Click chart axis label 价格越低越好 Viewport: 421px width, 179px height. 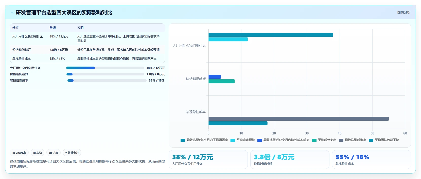(x=196, y=79)
